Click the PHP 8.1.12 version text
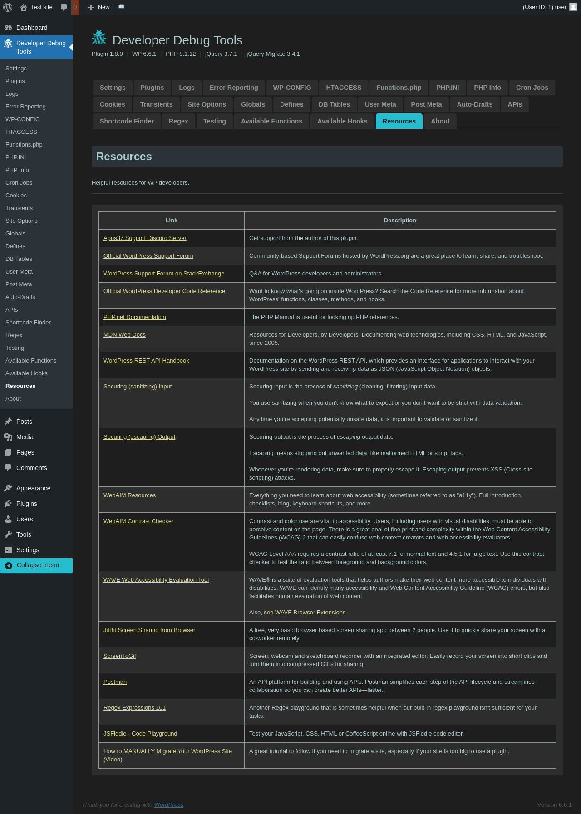Screen dimensions: 581x814 coord(181,54)
